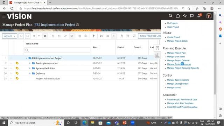This screenshot has height=126, width=224.
Task: Click the bar chart panel tab icon
Action: tap(157, 55)
